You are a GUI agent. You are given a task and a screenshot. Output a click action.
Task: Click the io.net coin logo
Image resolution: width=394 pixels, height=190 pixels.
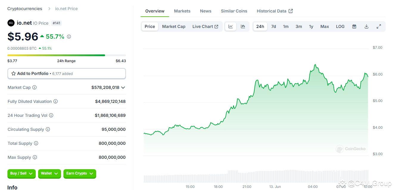tap(11, 23)
